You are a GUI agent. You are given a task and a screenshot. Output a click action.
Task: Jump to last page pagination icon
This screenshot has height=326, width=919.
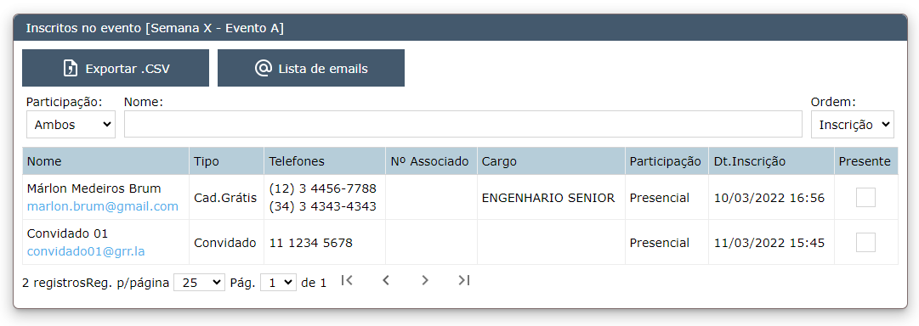tap(463, 280)
